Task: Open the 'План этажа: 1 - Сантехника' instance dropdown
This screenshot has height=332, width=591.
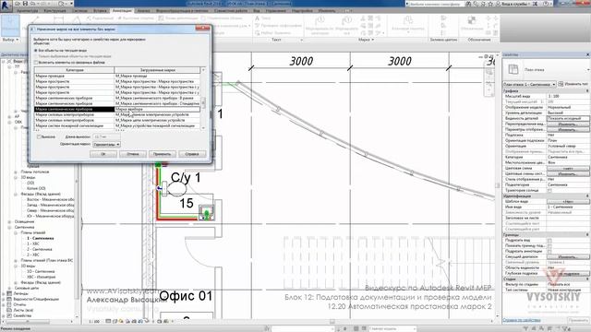Action: (x=530, y=84)
